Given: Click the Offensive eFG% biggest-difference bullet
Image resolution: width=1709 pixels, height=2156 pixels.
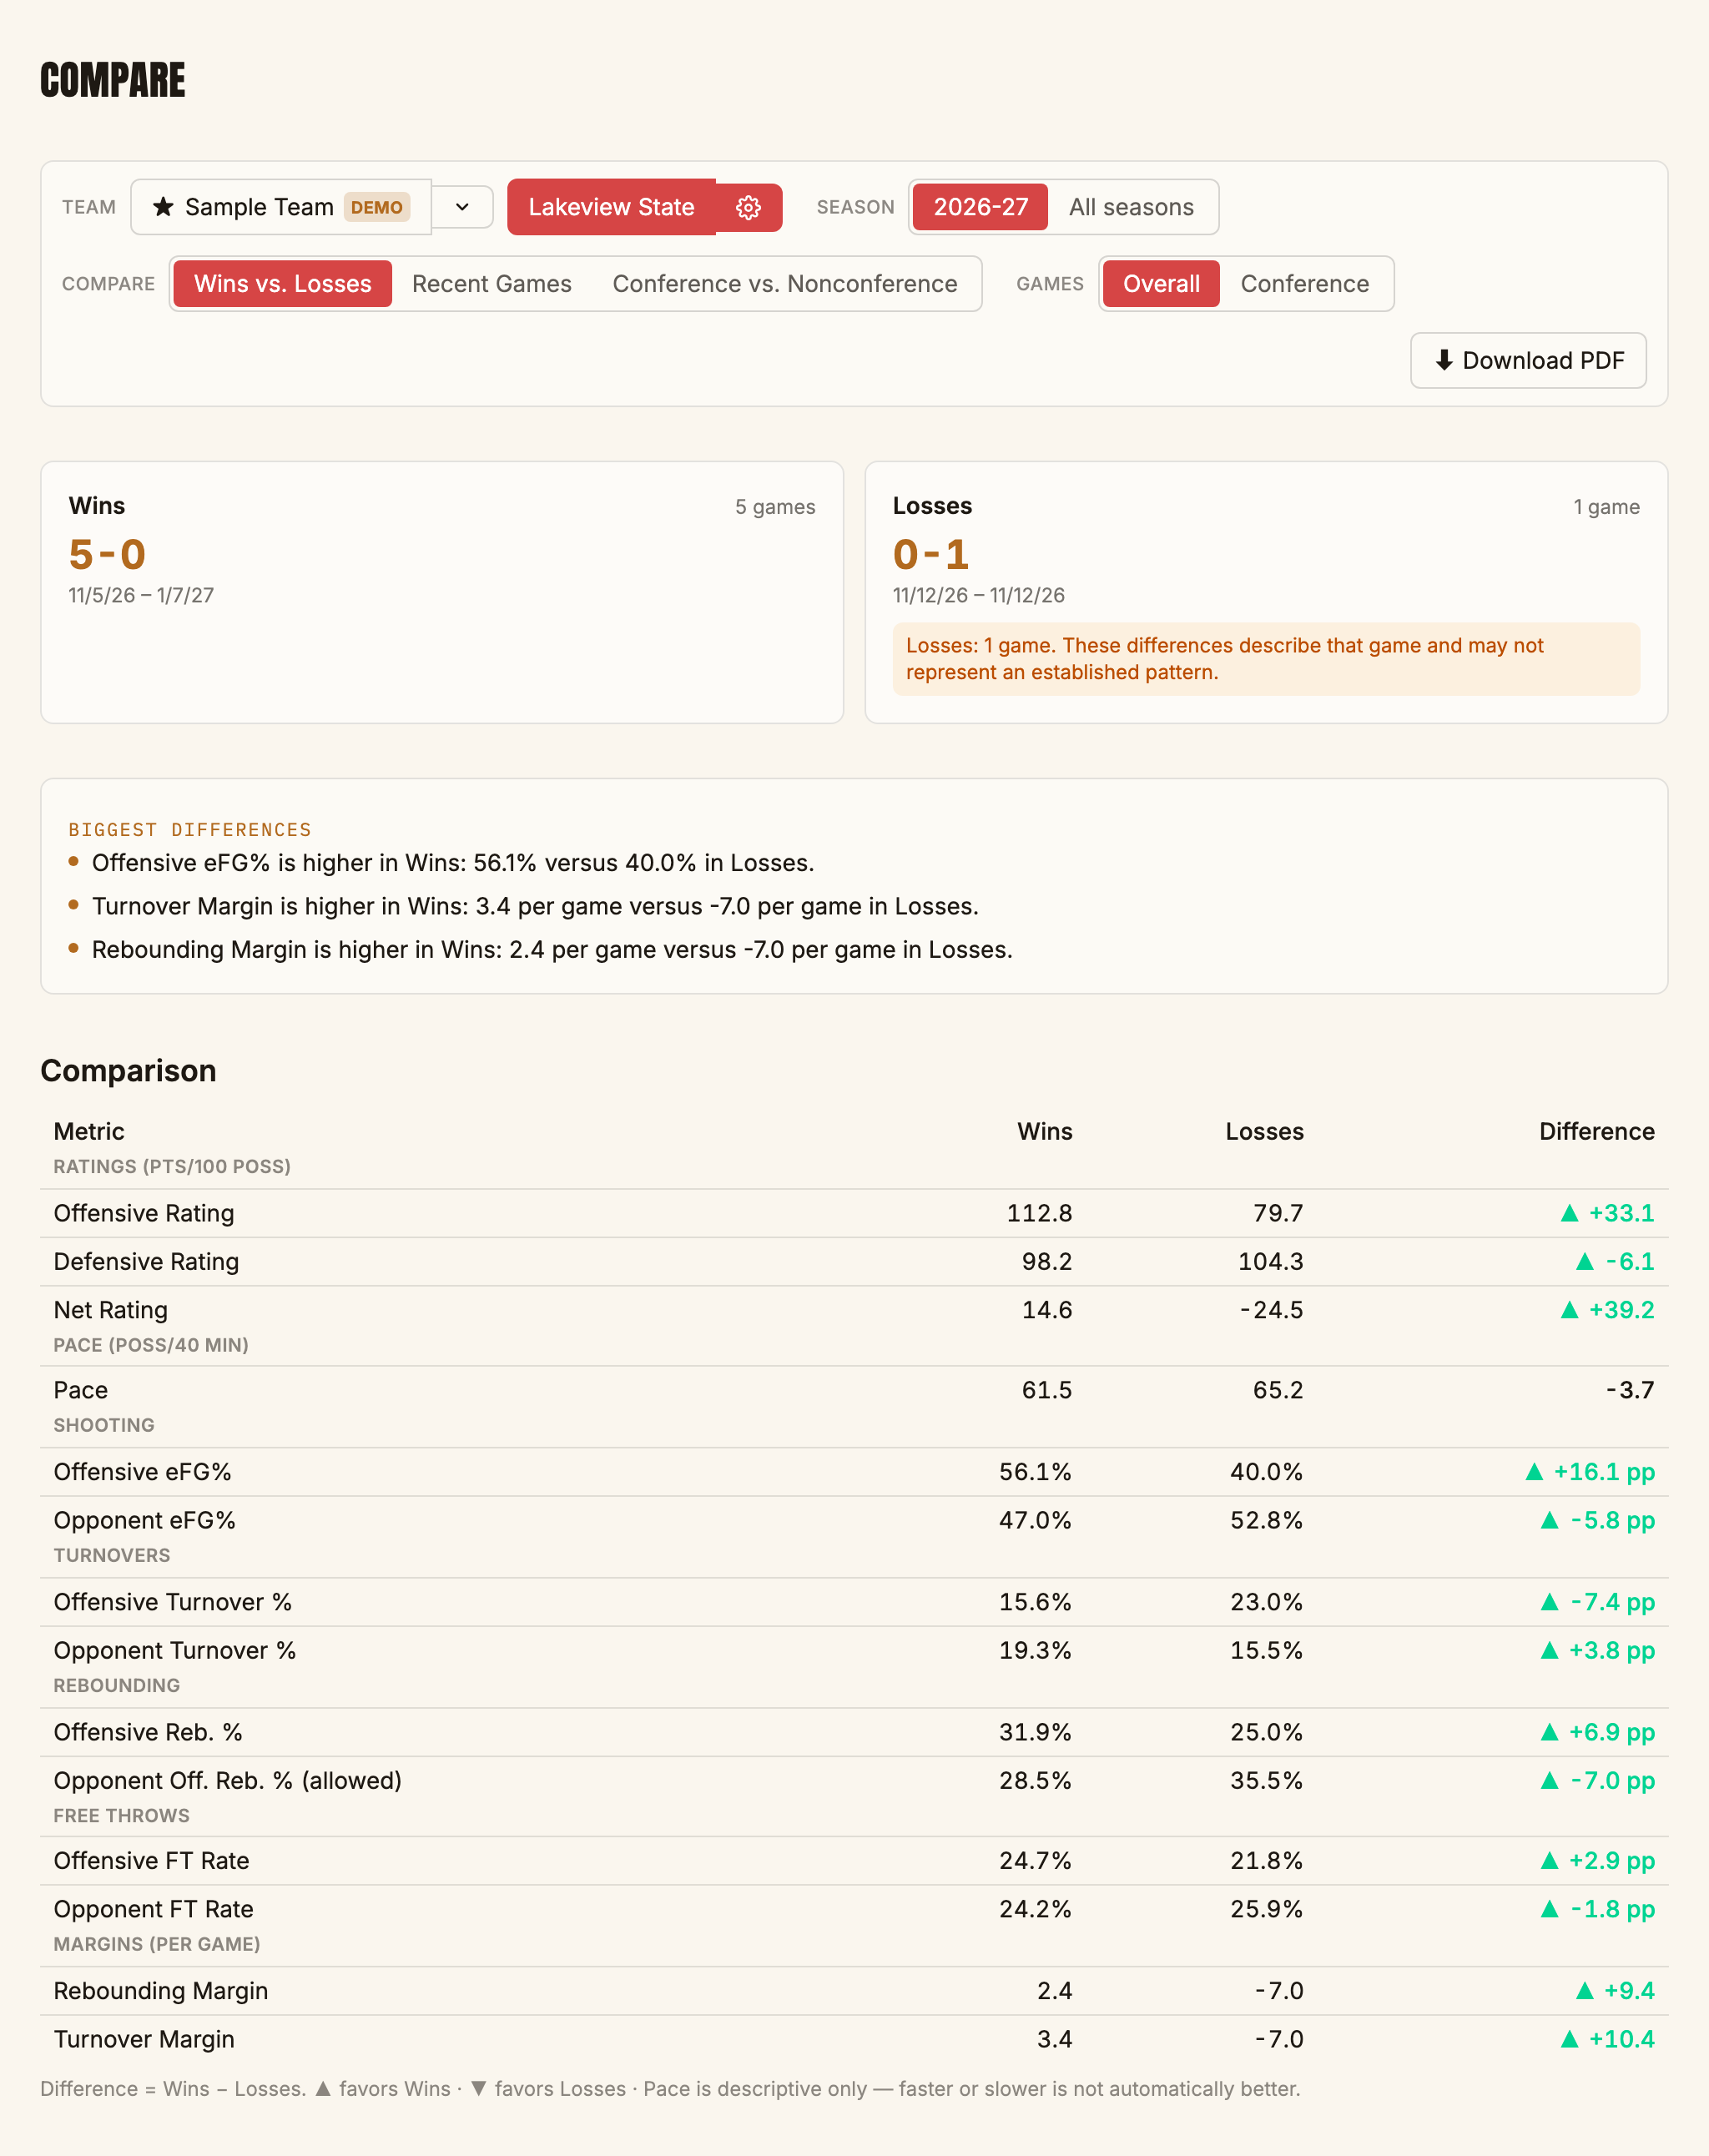Looking at the screenshot, I should (453, 863).
